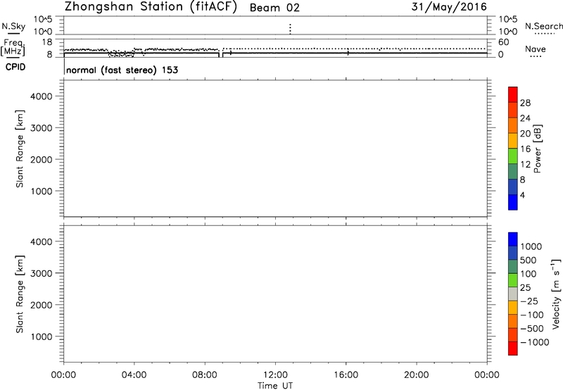Click the upper panel 'Slant Range [km]' label
Image resolution: width=563 pixels, height=390 pixels.
click(x=20, y=149)
